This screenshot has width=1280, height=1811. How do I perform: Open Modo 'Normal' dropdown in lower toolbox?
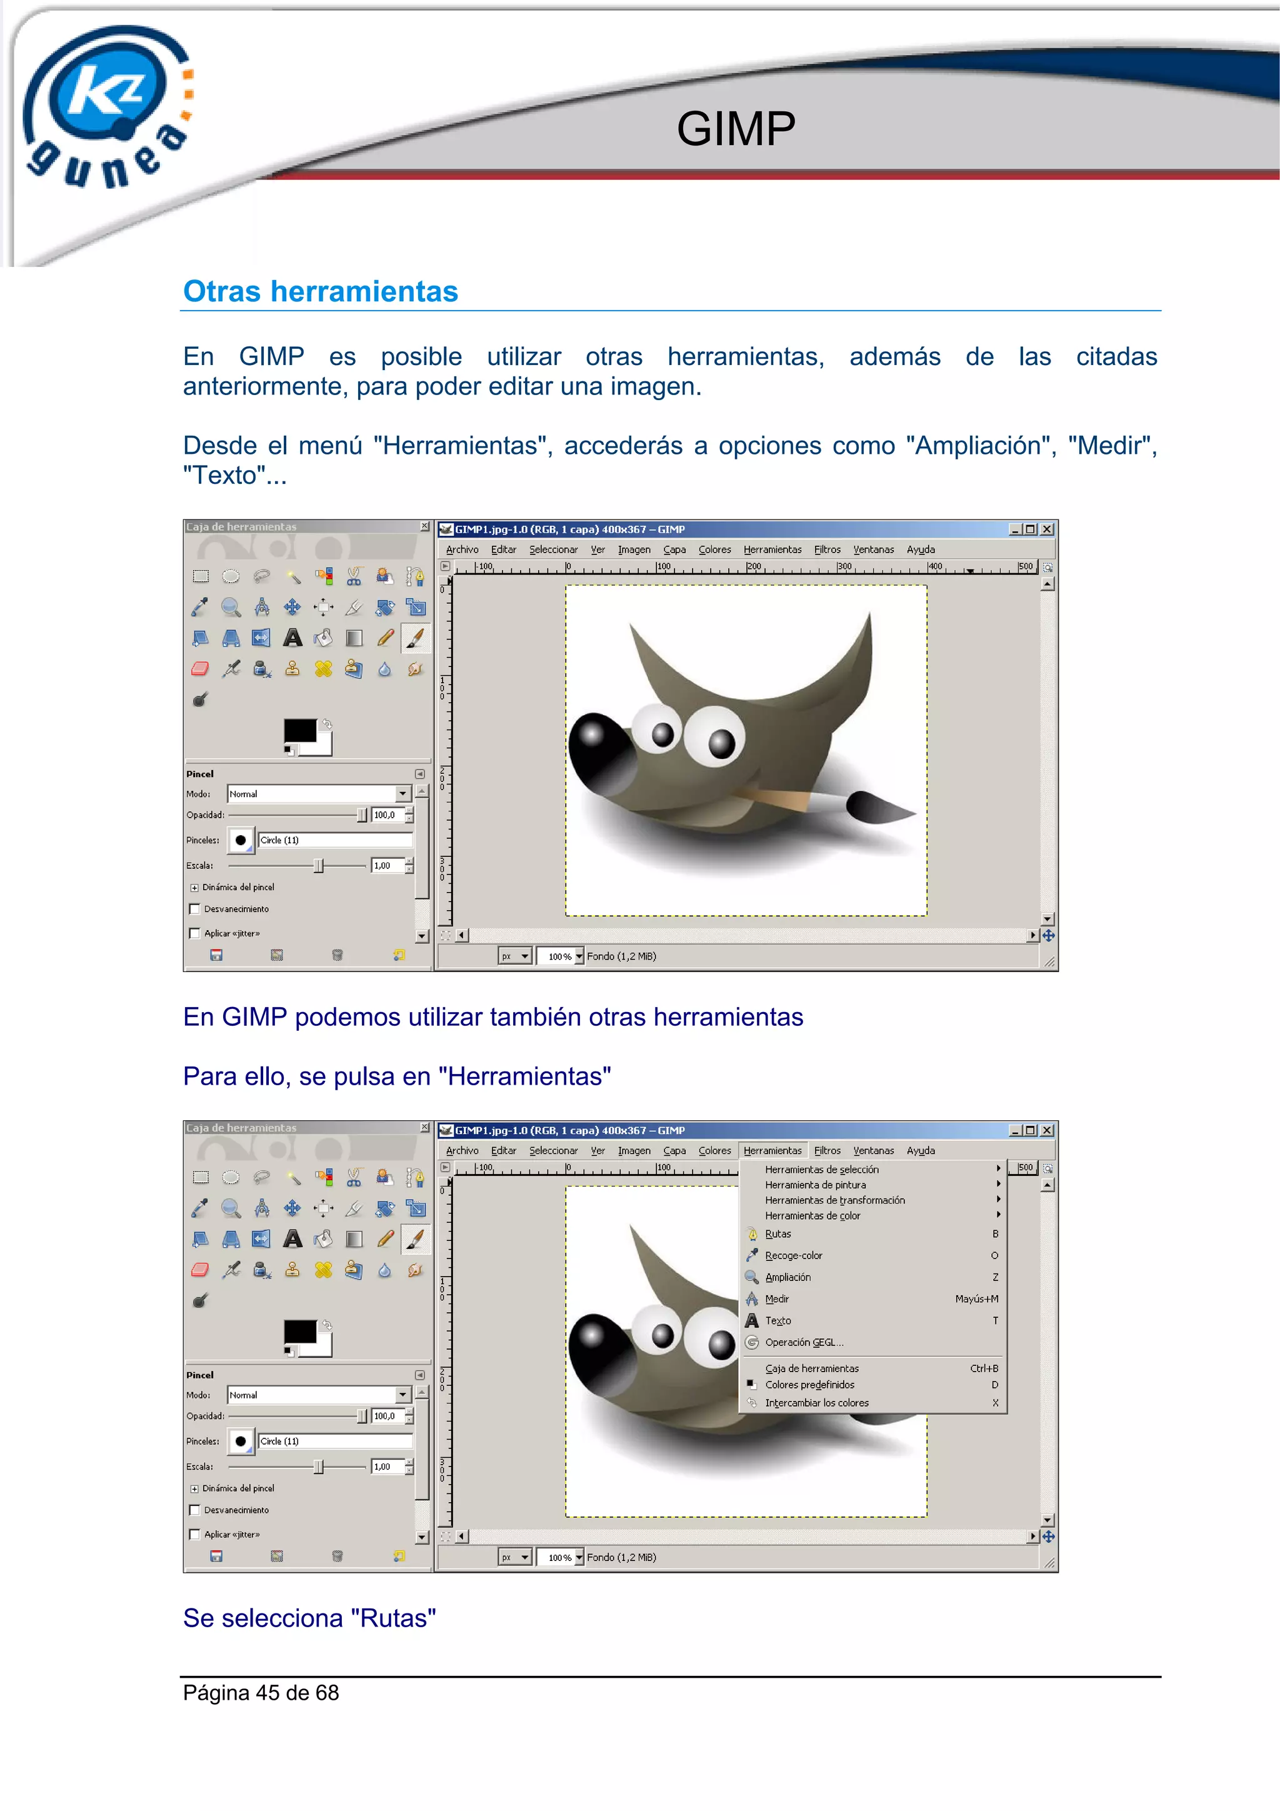[x=319, y=1395]
